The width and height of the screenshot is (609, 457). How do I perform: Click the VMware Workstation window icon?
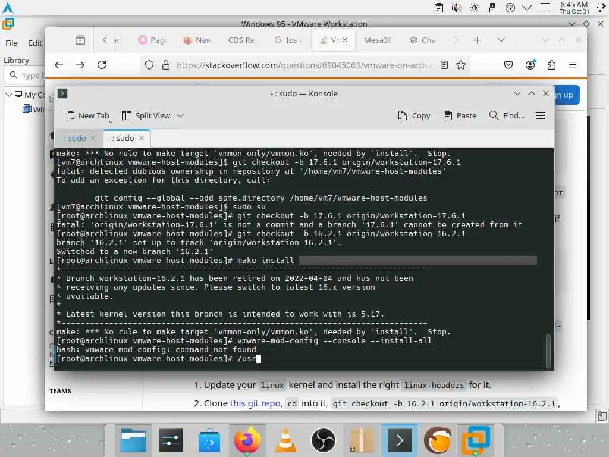coord(8,24)
